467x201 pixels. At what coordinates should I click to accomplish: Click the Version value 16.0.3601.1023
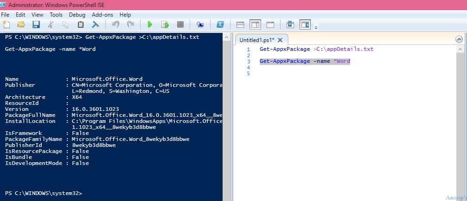tap(96, 109)
